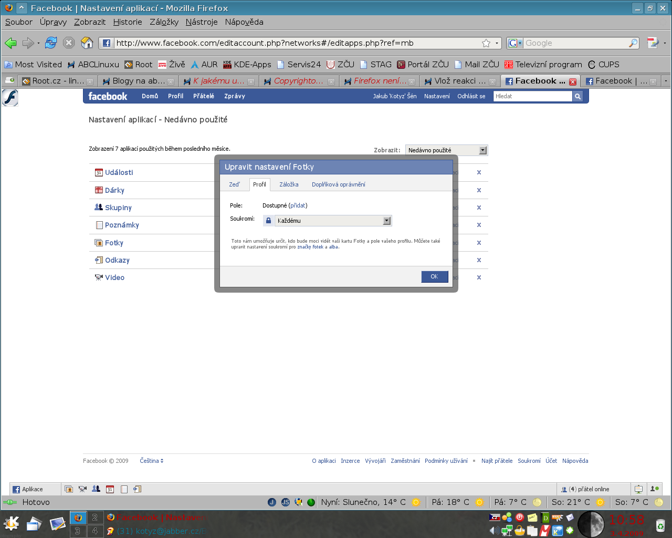
Task: Select the Profil tab in the dialog
Action: [x=259, y=184]
